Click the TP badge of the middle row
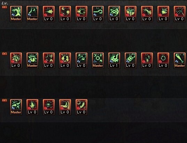Screen dimensions: 187x143 click(5, 54)
